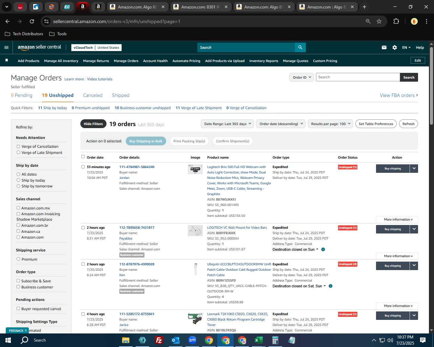Click the Amazon Seller Central logo
434x347 pixels.
tap(39, 47)
